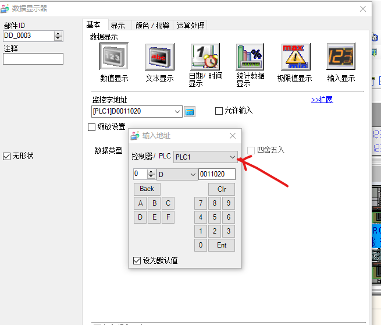Expand the 监控字地址 address dropdown

tap(177, 111)
